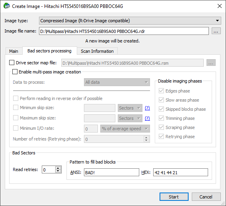Open the Scan Information tab

click(97, 51)
